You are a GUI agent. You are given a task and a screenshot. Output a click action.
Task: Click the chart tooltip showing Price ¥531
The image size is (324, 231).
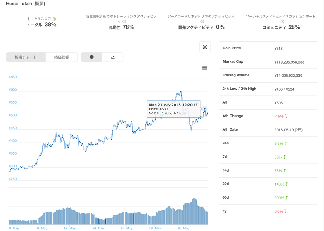tap(174, 109)
